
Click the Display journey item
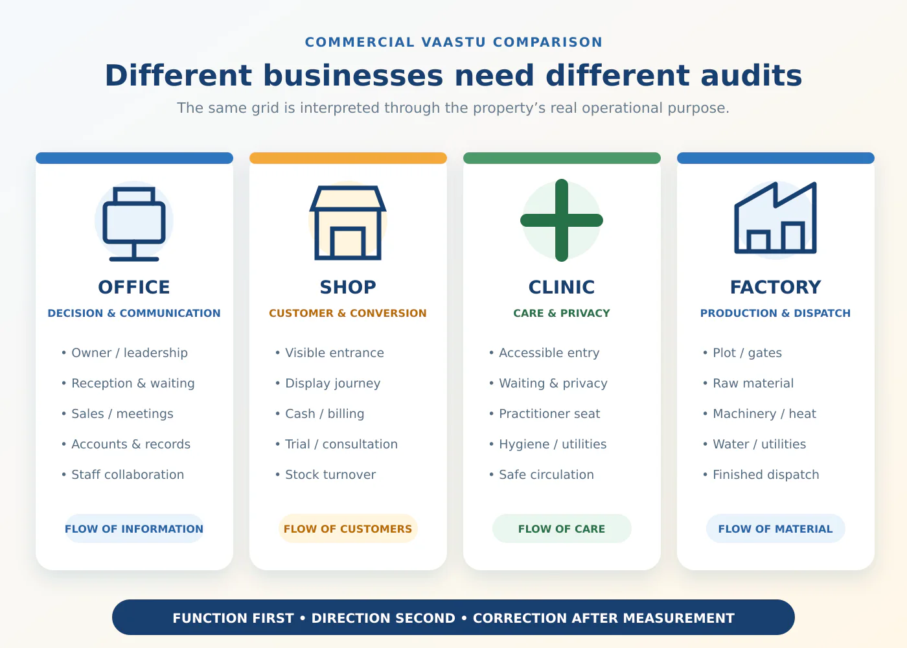(x=328, y=384)
